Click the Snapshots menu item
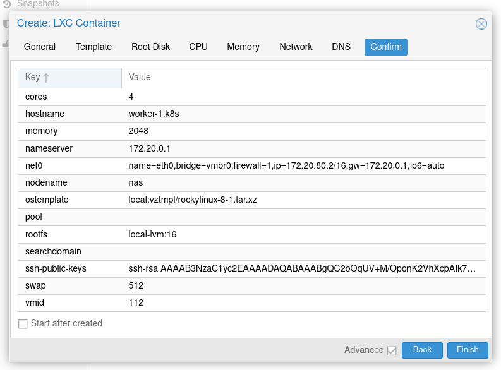Image resolution: width=501 pixels, height=370 pixels. 38,4
